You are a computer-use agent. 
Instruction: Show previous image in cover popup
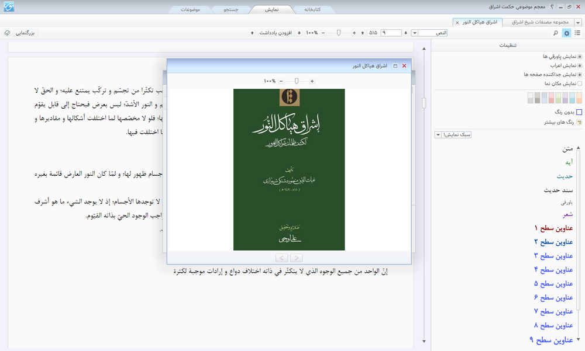[x=282, y=258]
